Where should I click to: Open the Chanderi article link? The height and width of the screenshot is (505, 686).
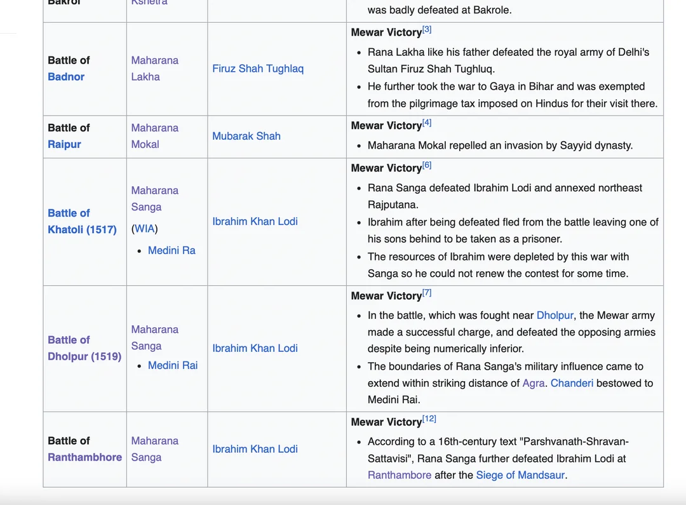(572, 383)
